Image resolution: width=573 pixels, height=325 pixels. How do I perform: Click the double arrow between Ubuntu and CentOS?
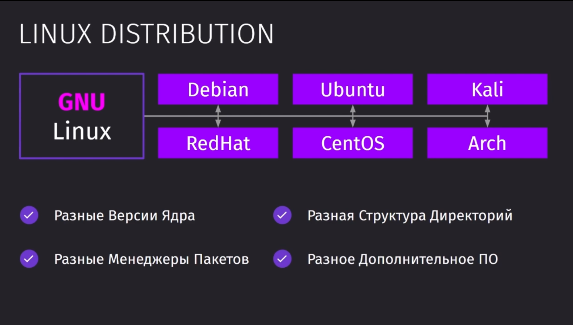353,116
